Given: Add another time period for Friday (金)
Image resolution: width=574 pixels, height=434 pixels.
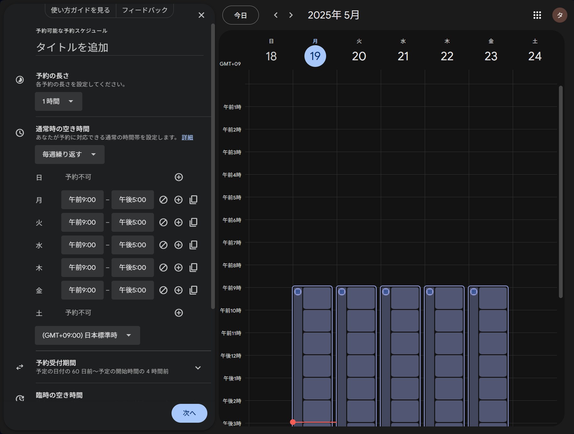Looking at the screenshot, I should point(178,290).
